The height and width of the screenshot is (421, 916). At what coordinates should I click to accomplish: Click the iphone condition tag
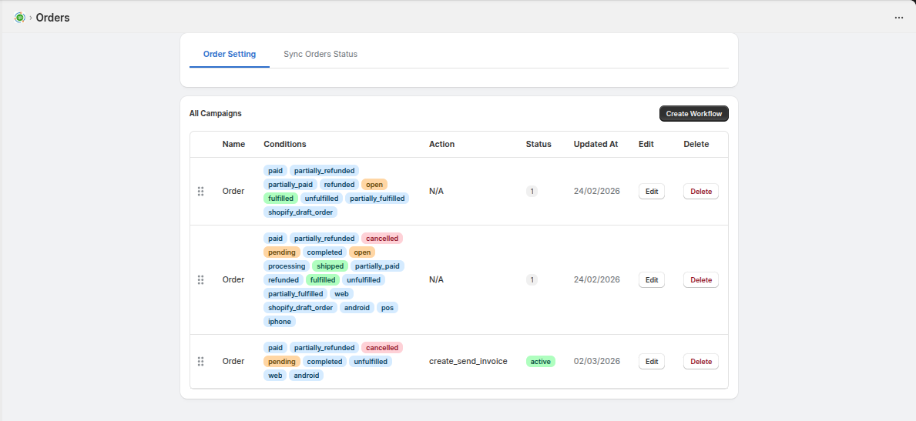point(280,322)
